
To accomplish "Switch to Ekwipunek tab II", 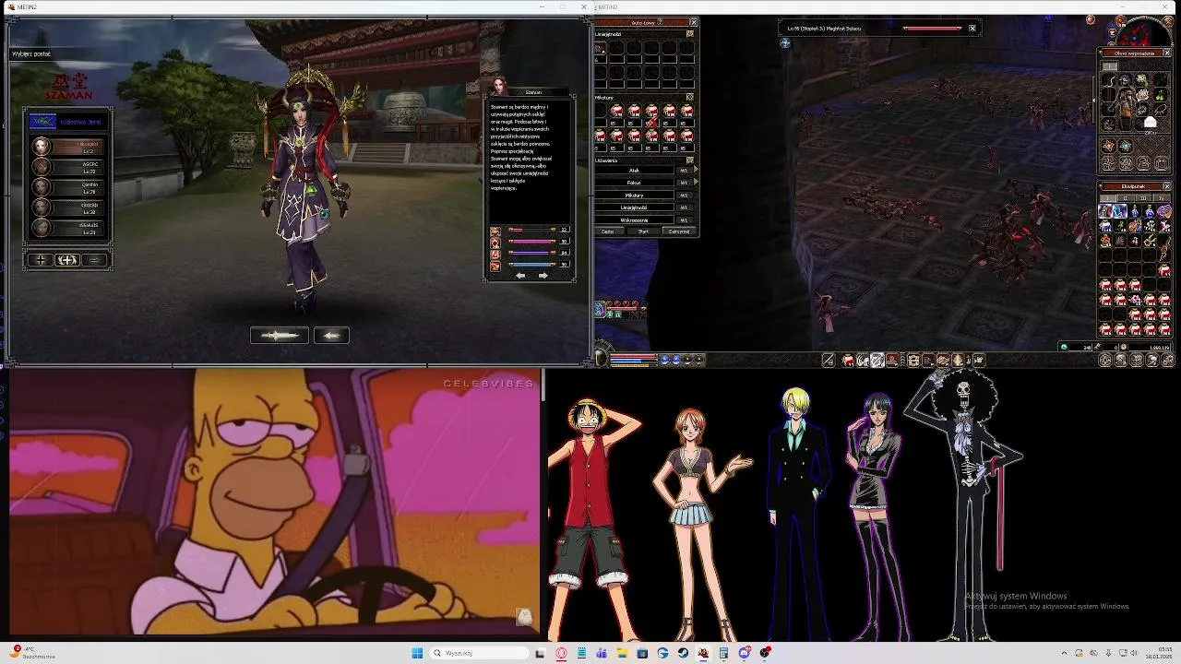I will coord(1126,197).
